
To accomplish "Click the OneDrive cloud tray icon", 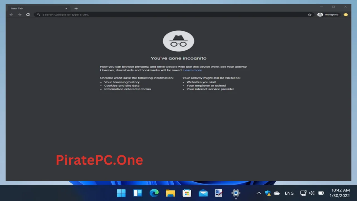I will pyautogui.click(x=277, y=193).
